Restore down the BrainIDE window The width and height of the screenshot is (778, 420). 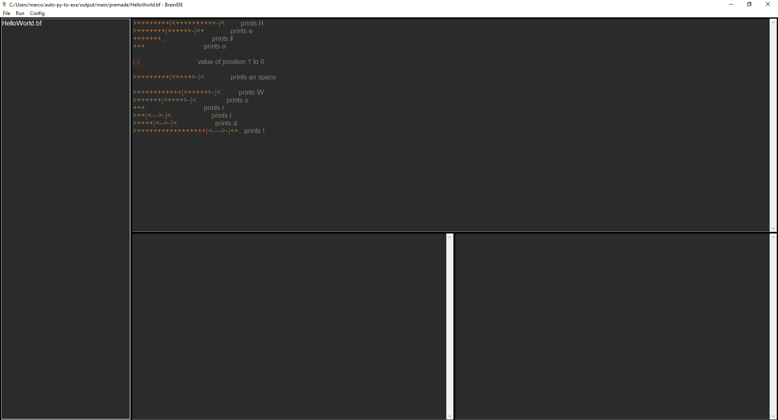(x=749, y=4)
